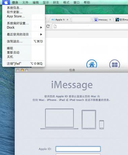
Task: Click the Apple ID input field
Action: pos(78,149)
